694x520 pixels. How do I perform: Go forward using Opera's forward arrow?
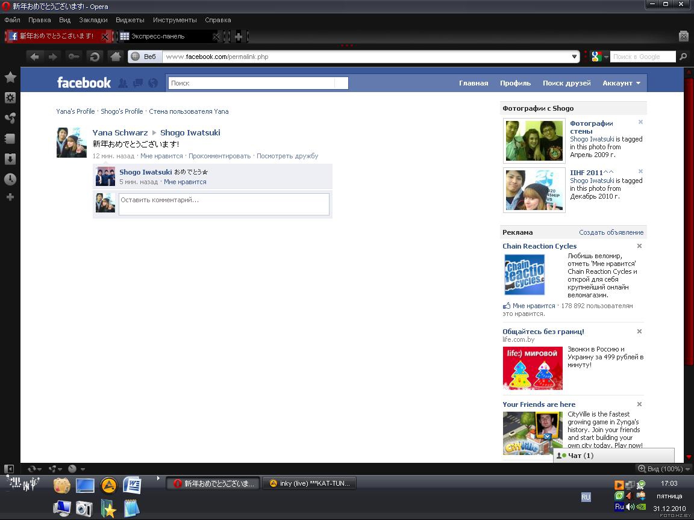53,57
